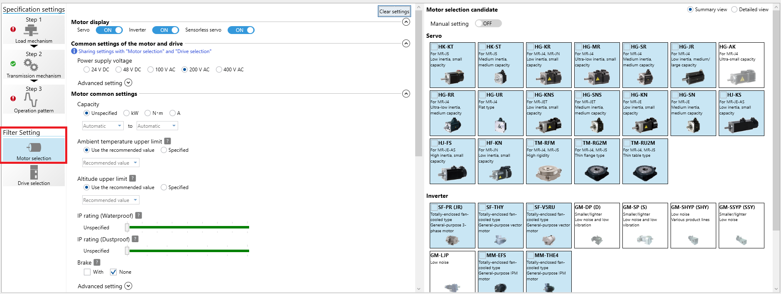The width and height of the screenshot is (781, 294).
Task: Select the HG-KR servo motor card
Action: [549, 65]
